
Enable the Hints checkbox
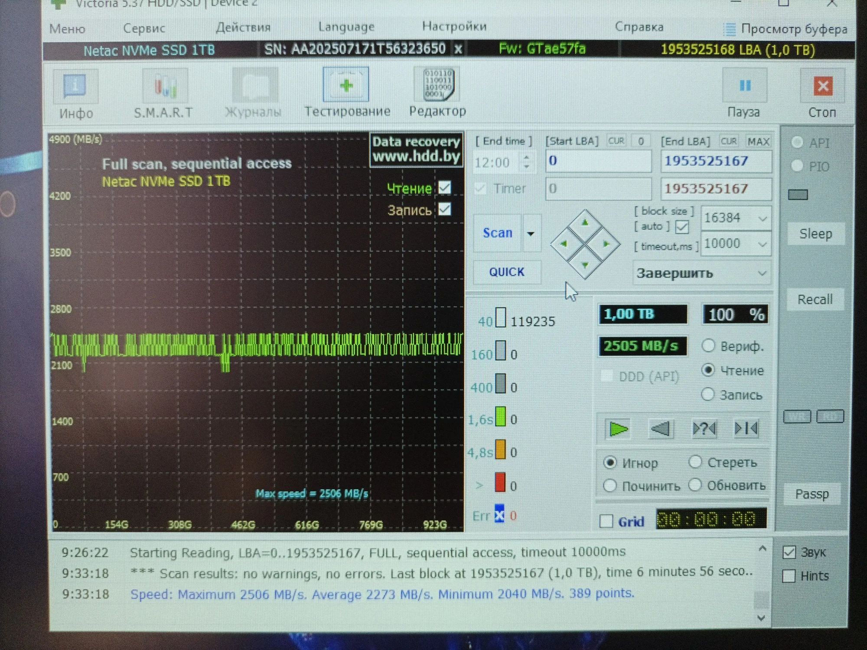(x=789, y=576)
